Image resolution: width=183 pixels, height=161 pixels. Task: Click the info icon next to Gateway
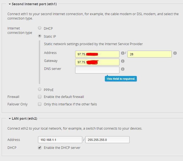coord(123,61)
